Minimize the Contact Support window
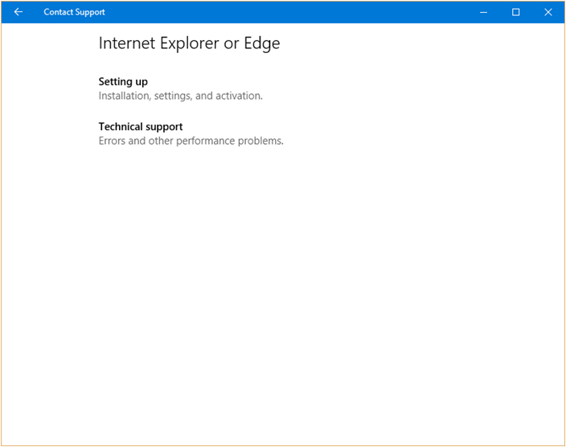Screen dimensions: 566x447 483,12
